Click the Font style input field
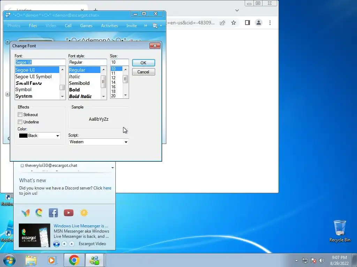 tap(88, 62)
